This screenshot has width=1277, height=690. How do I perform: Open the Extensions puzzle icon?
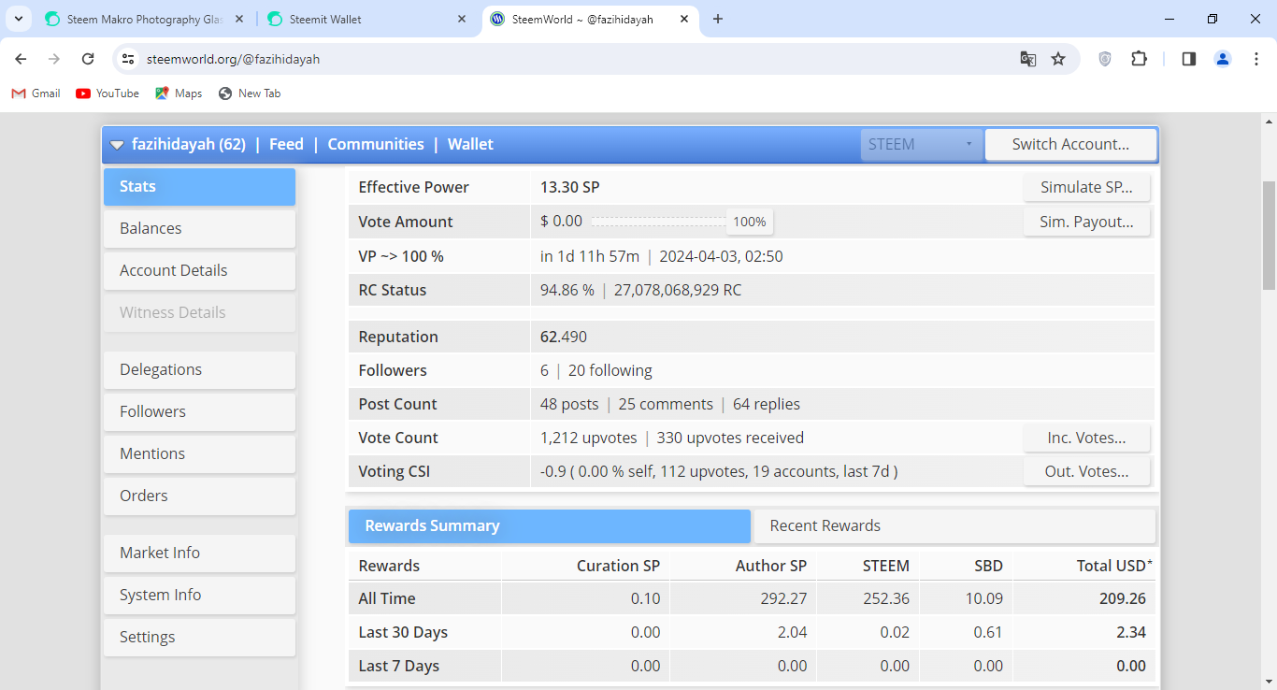click(x=1139, y=59)
